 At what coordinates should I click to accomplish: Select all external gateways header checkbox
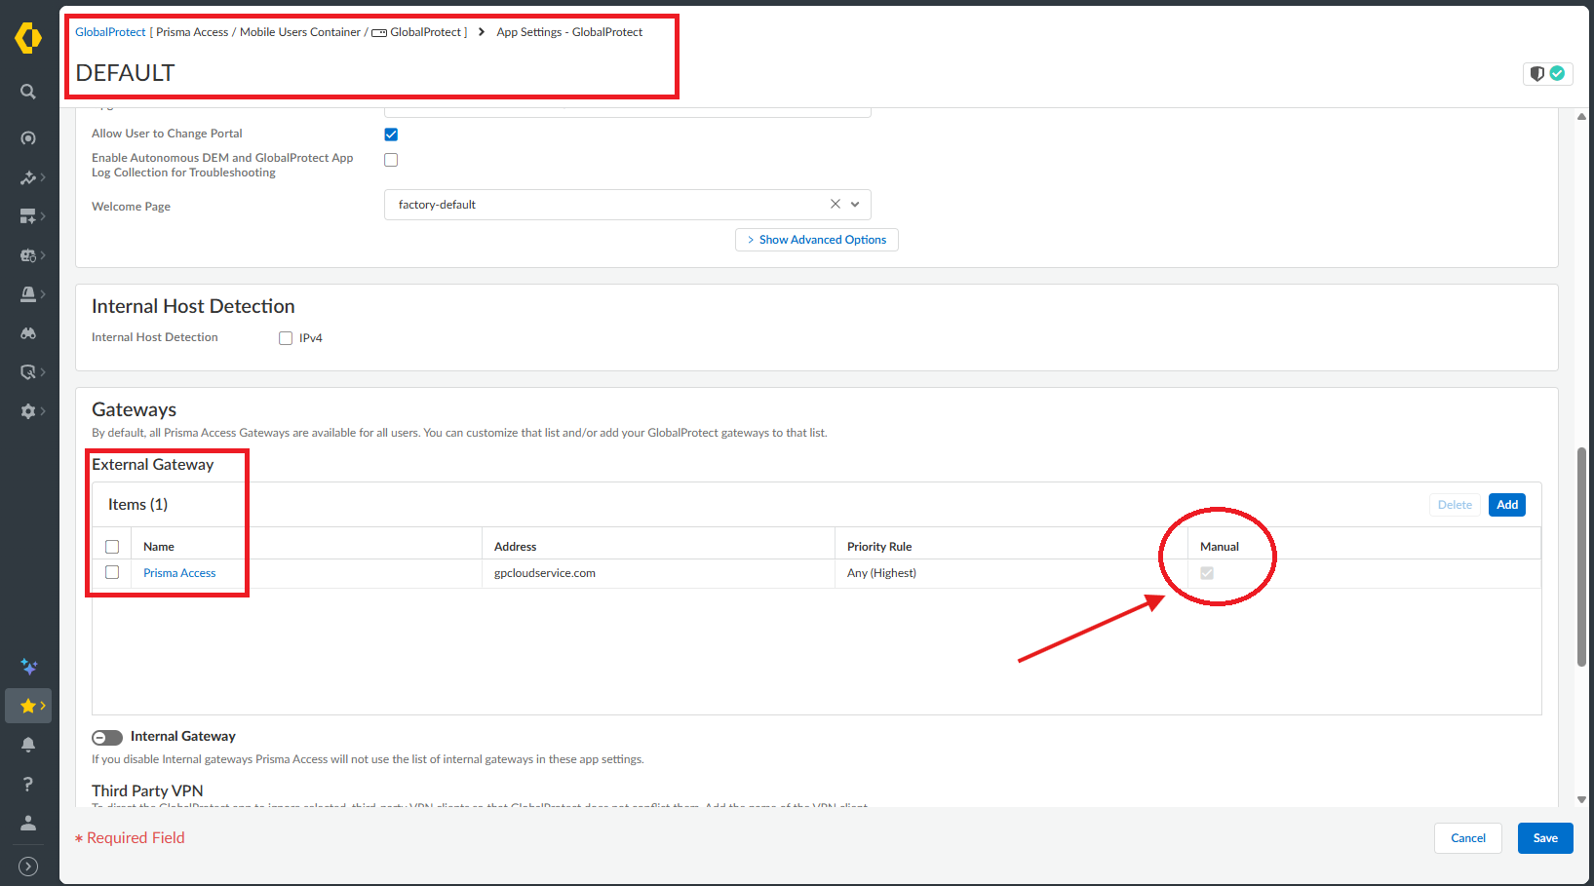(x=112, y=547)
